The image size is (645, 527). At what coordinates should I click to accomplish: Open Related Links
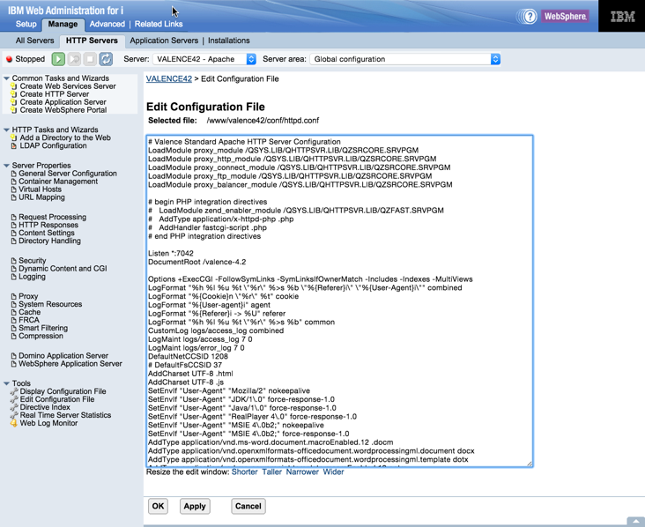pos(159,24)
